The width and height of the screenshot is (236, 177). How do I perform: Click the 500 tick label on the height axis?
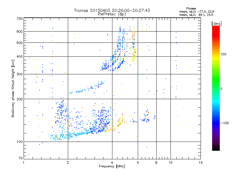[x=19, y=43]
